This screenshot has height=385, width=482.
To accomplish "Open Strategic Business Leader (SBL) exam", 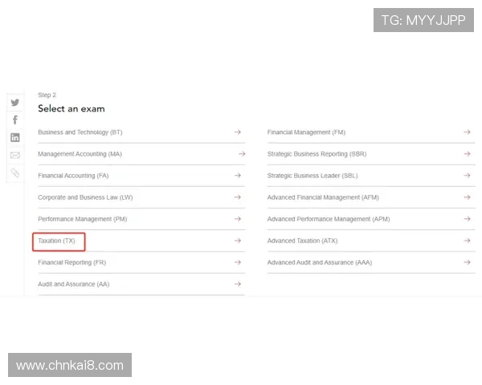I will pyautogui.click(x=312, y=176).
